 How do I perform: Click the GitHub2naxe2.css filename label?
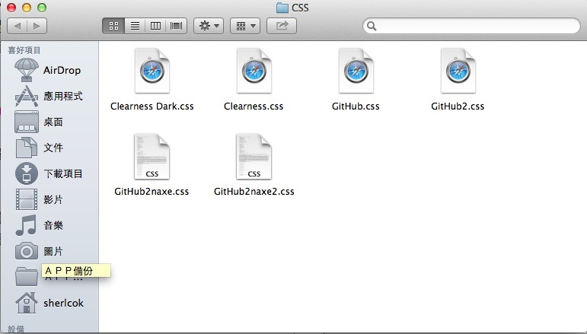[x=254, y=192]
